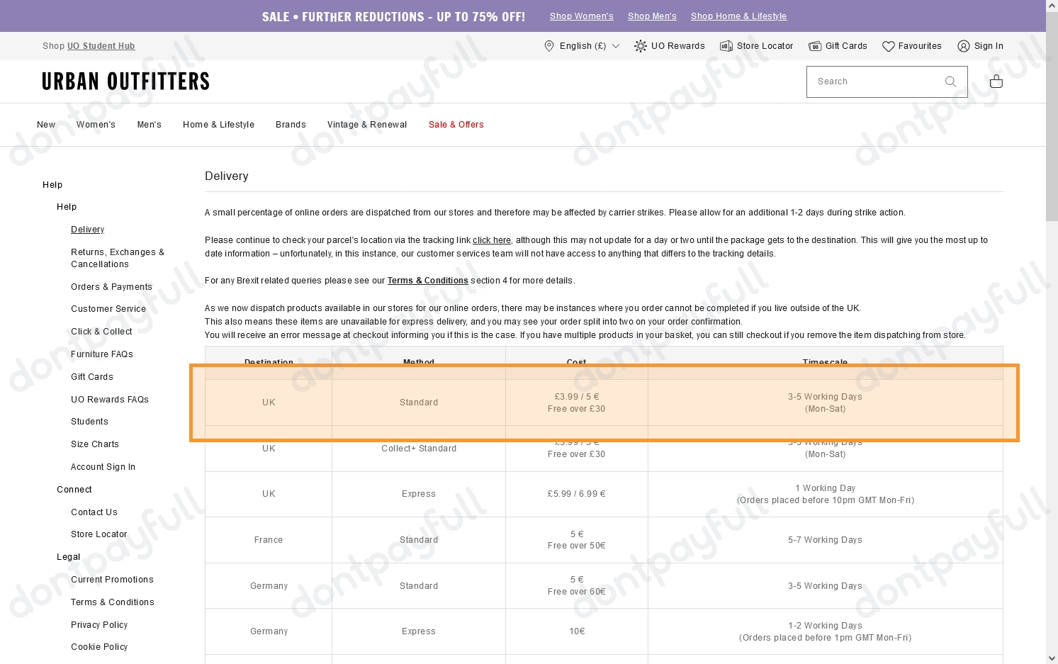
Task: Open Privacy Policy from the sidebar
Action: tap(99, 624)
